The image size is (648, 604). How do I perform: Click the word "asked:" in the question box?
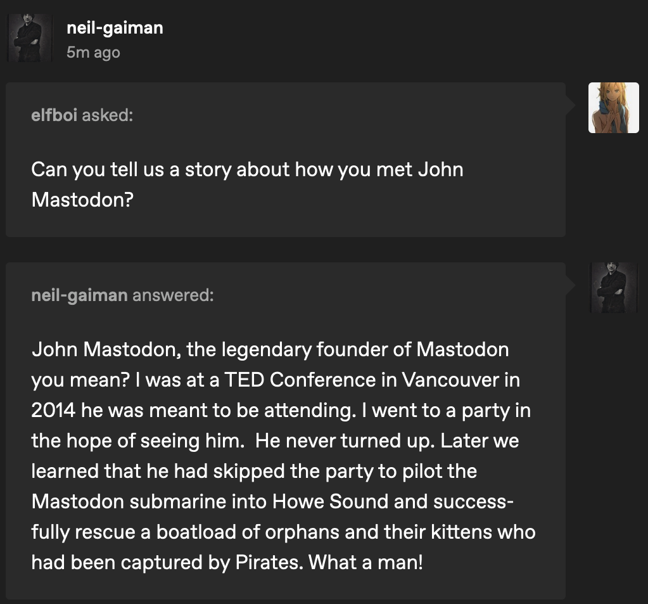pyautogui.click(x=108, y=115)
